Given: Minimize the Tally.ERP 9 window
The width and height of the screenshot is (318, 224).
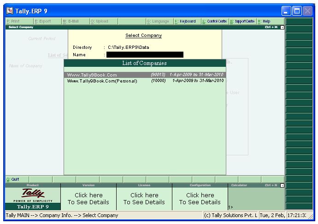Looking at the screenshot, I should point(286,11).
